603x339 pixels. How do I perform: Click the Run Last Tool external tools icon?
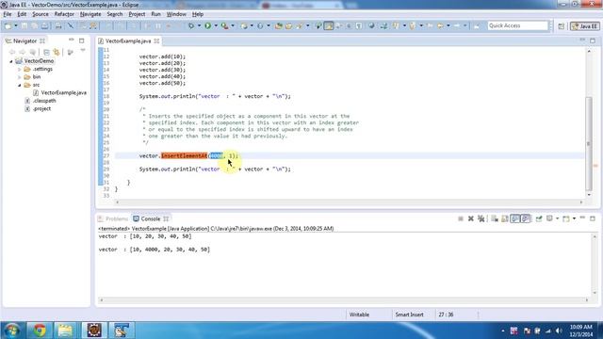click(224, 25)
